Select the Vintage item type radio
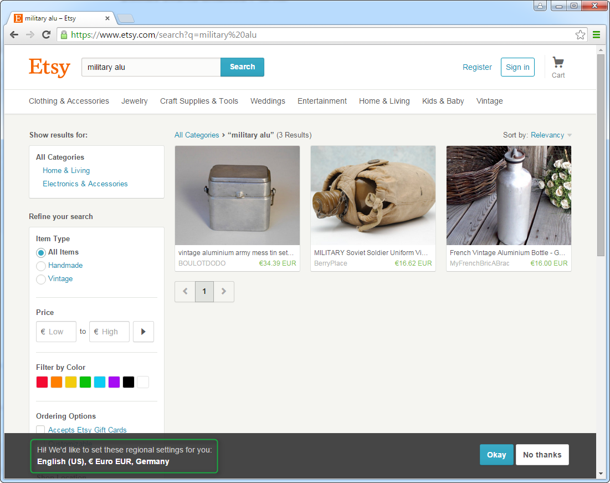 point(41,279)
